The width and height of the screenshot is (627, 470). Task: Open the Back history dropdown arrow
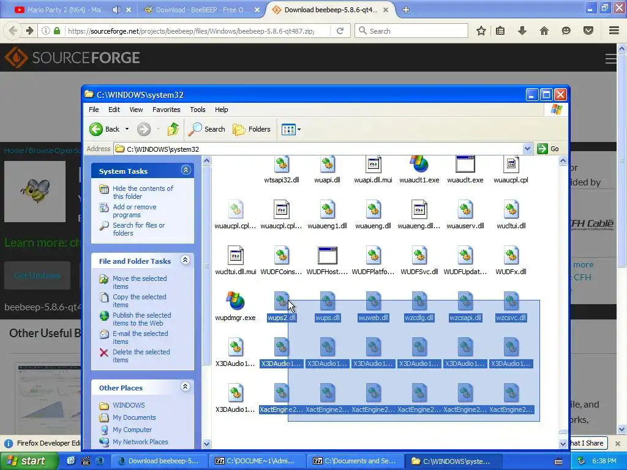[x=127, y=129]
